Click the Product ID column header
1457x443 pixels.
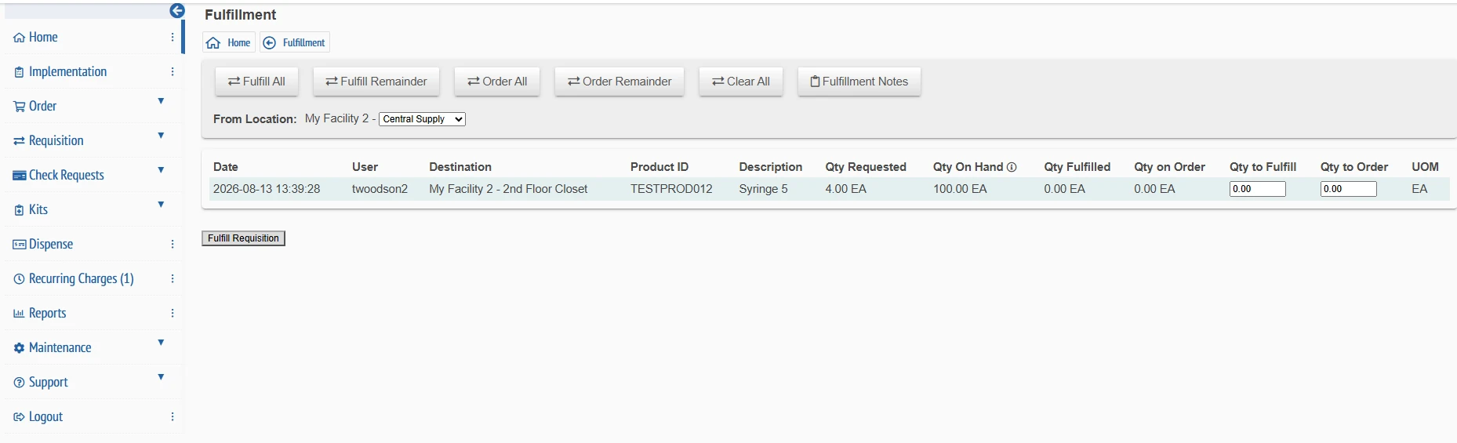coord(659,167)
